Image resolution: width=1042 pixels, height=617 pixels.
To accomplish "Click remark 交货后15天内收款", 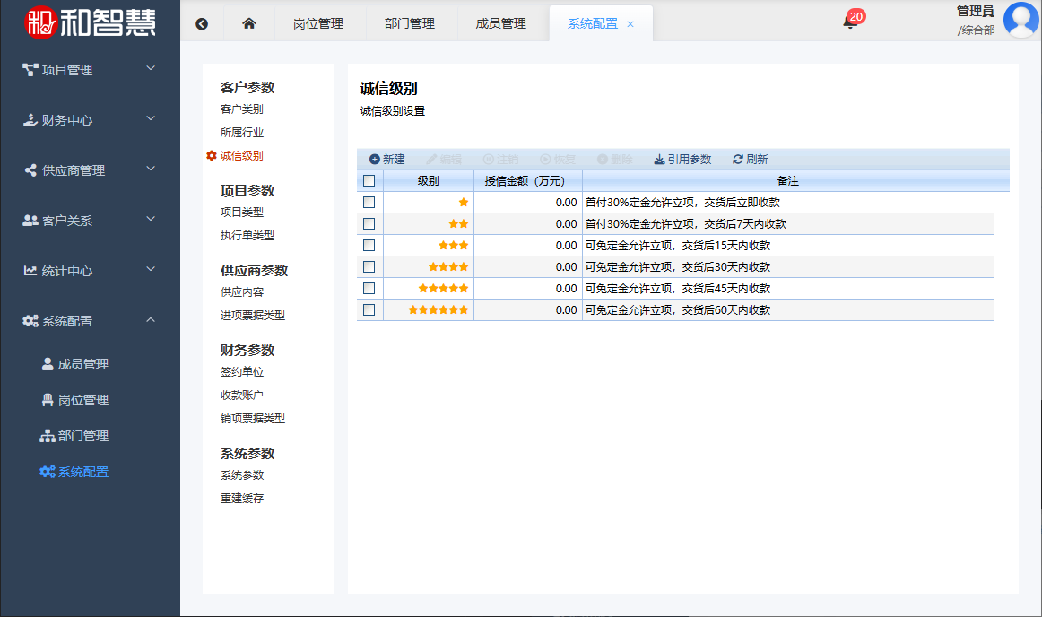I will click(726, 246).
